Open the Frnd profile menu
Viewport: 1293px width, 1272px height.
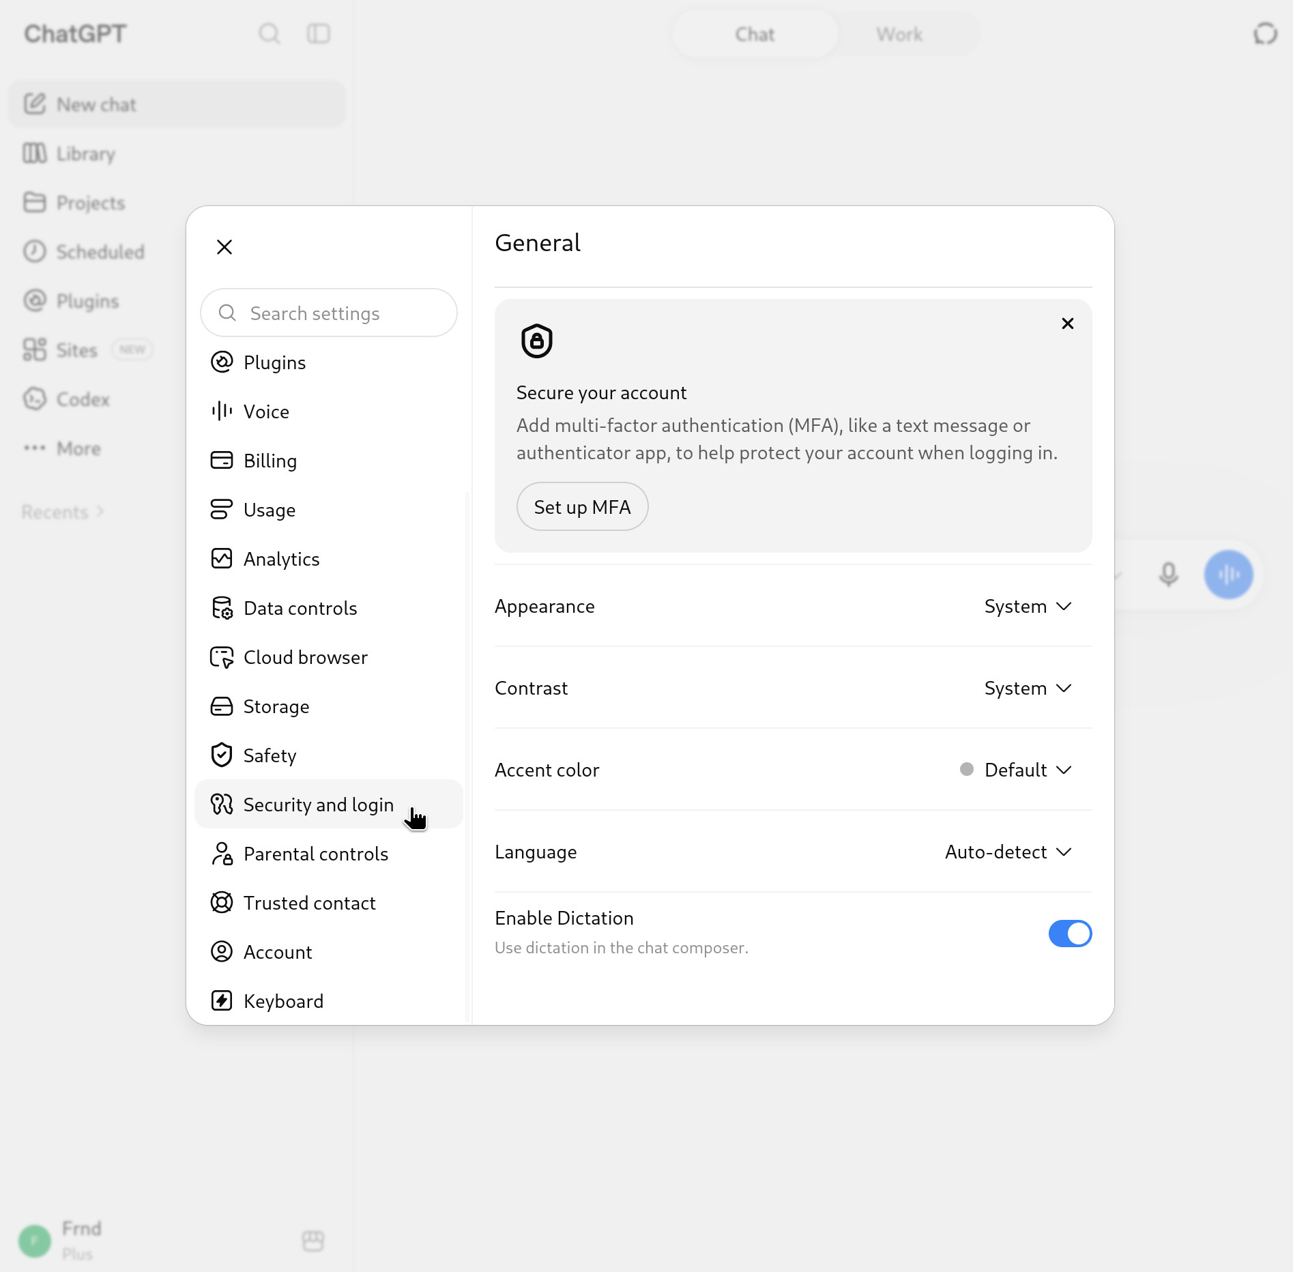click(61, 1240)
